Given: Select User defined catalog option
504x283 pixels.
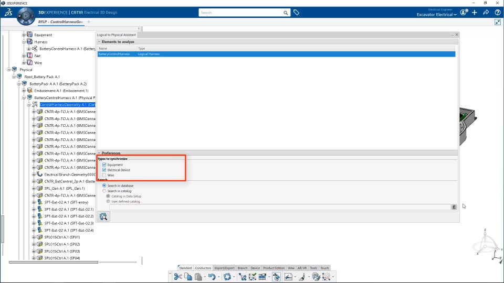Looking at the screenshot, I should (x=108, y=201).
